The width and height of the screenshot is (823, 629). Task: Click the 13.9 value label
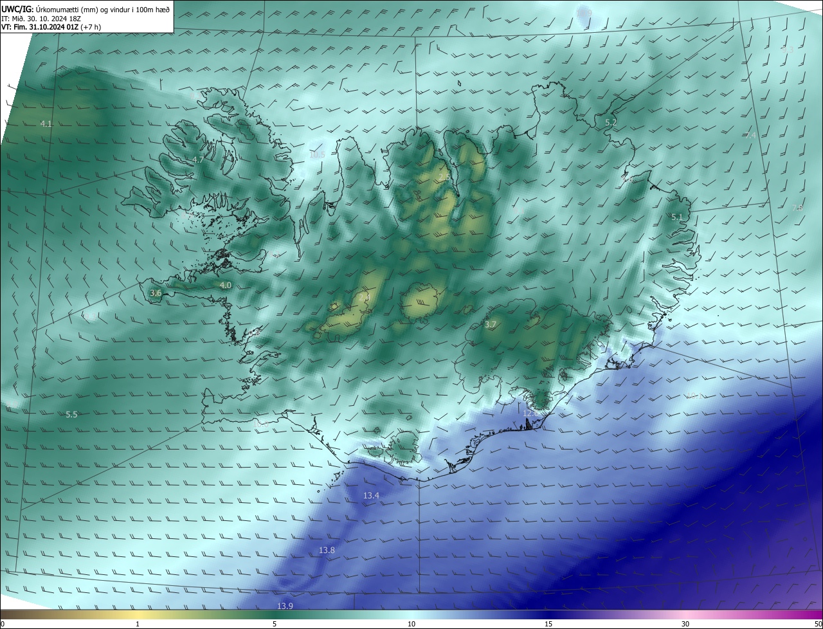click(285, 606)
